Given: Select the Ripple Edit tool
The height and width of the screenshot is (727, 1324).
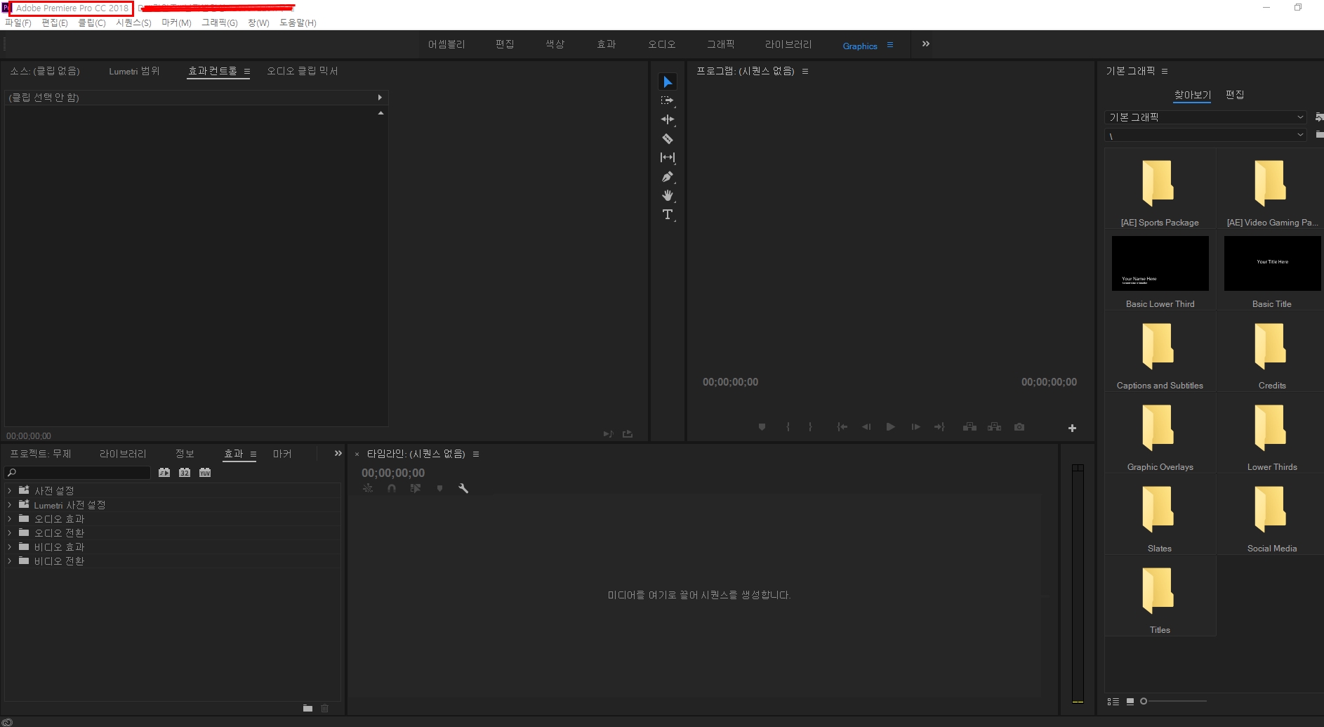Looking at the screenshot, I should coord(668,120).
